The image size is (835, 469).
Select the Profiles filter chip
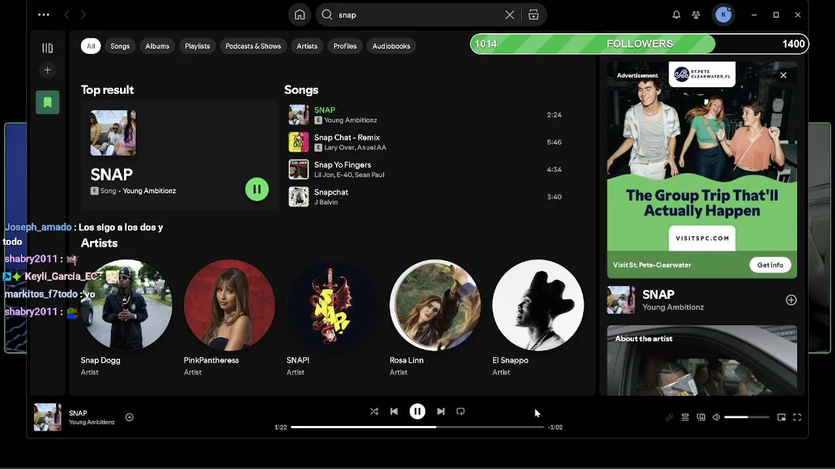[345, 46]
